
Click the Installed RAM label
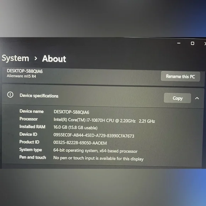click(x=32, y=126)
